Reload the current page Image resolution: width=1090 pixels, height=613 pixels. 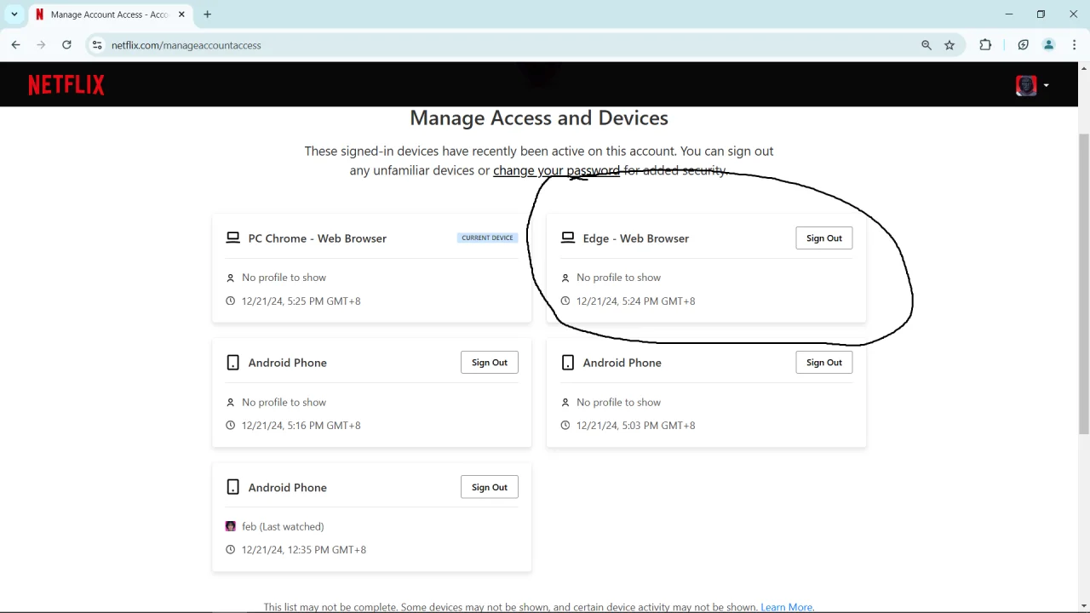coord(66,45)
